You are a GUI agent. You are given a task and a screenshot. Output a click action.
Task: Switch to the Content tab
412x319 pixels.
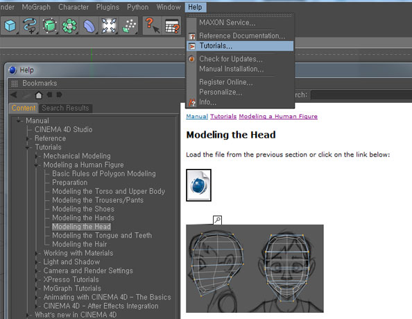24,108
